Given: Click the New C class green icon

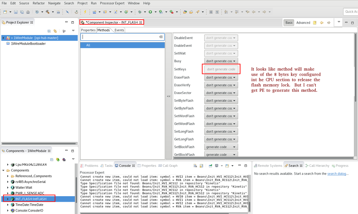Looking at the screenshot, I should tap(126, 12).
